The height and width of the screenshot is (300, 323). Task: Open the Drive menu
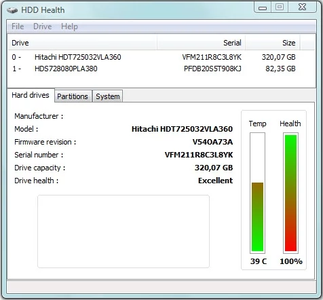[43, 26]
